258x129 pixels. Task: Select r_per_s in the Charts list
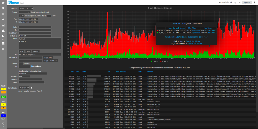pos(22,39)
